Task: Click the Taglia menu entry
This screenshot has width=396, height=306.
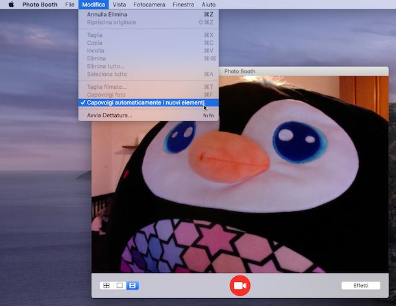Action: 149,35
